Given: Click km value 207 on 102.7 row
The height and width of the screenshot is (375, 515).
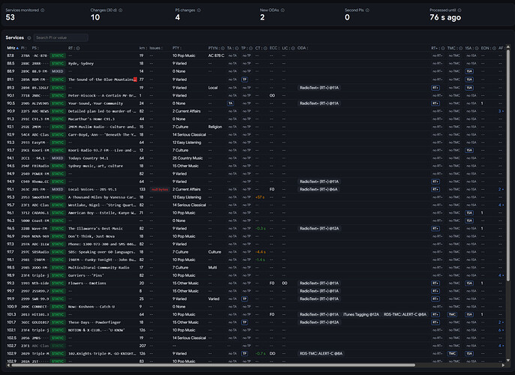Looking at the screenshot, I should point(142,346).
